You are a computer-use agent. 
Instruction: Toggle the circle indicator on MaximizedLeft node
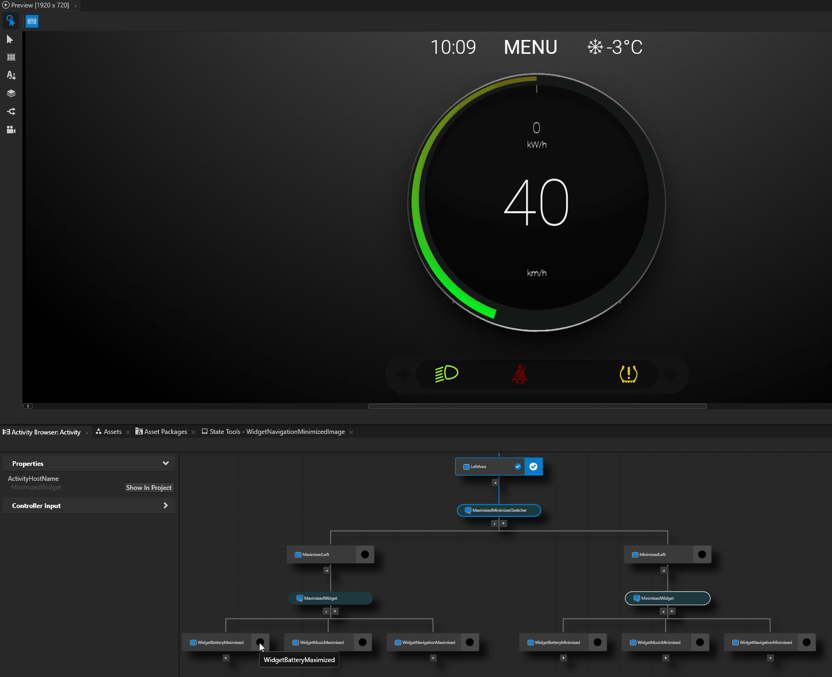click(365, 554)
